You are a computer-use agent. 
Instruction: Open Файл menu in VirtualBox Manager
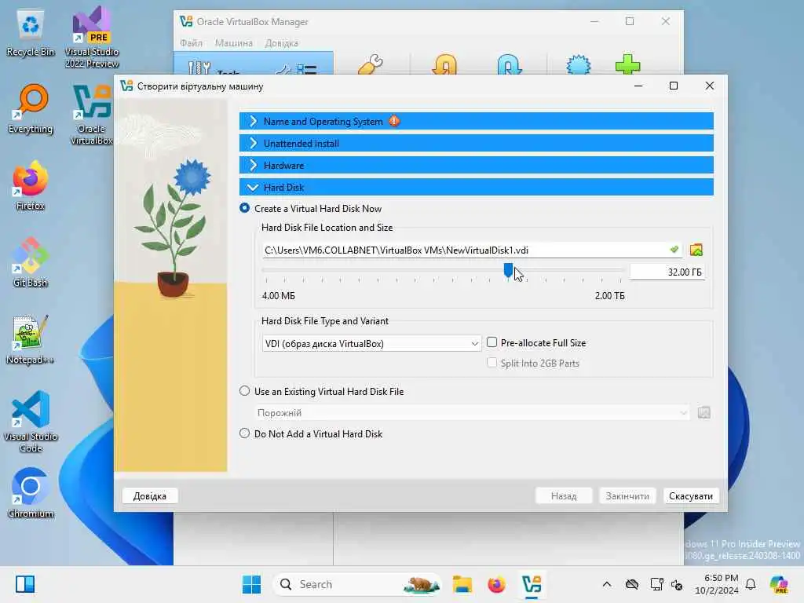[191, 43]
